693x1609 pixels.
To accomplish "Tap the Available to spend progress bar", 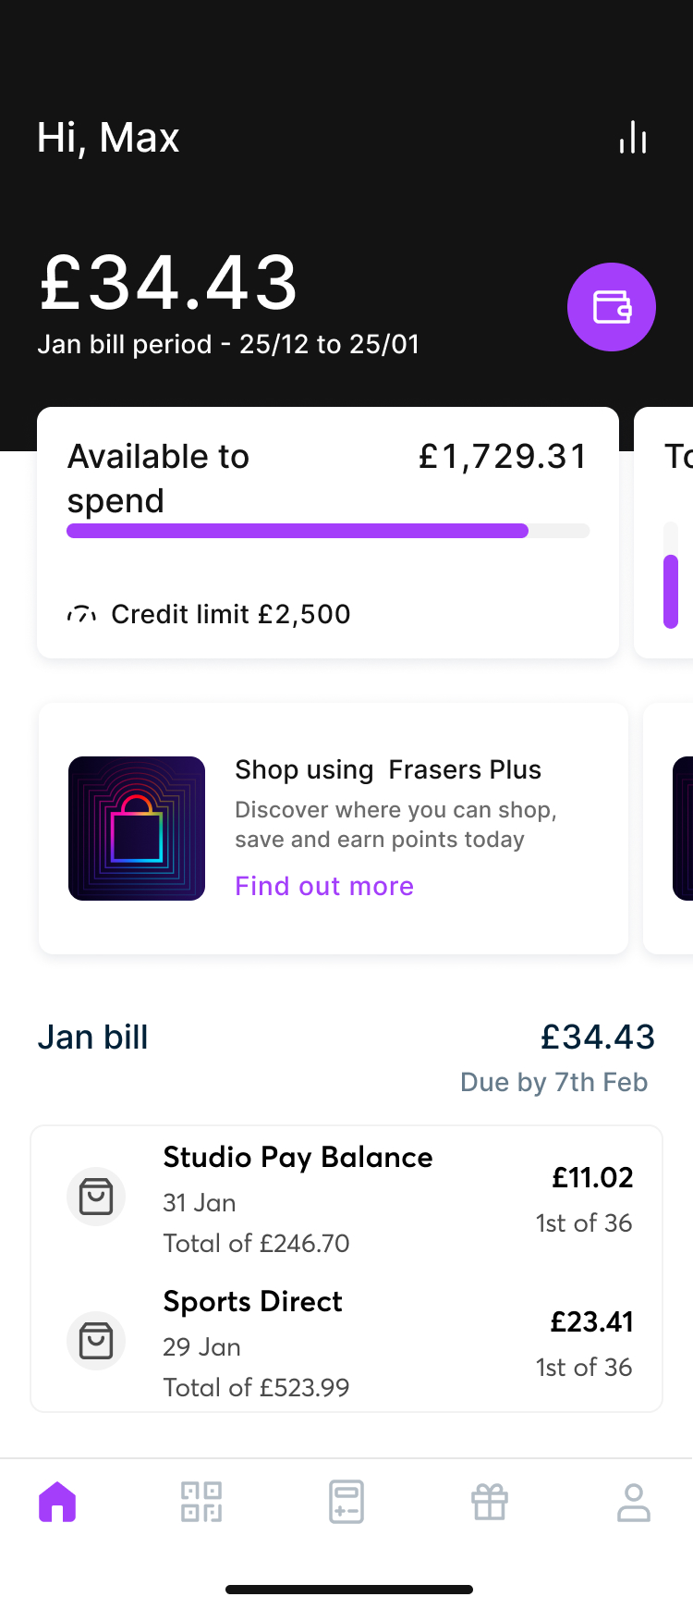I will pos(327,530).
